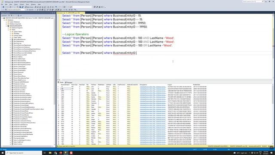The width and height of the screenshot is (275, 155).
Task: Select the Sales.CreditCard table
Action: [19, 142]
